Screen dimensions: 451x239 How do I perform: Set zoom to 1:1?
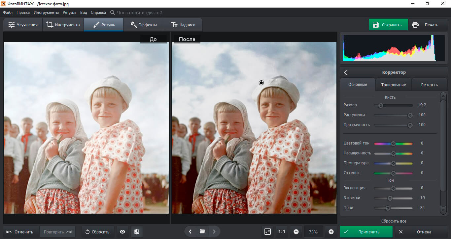pyautogui.click(x=282, y=232)
